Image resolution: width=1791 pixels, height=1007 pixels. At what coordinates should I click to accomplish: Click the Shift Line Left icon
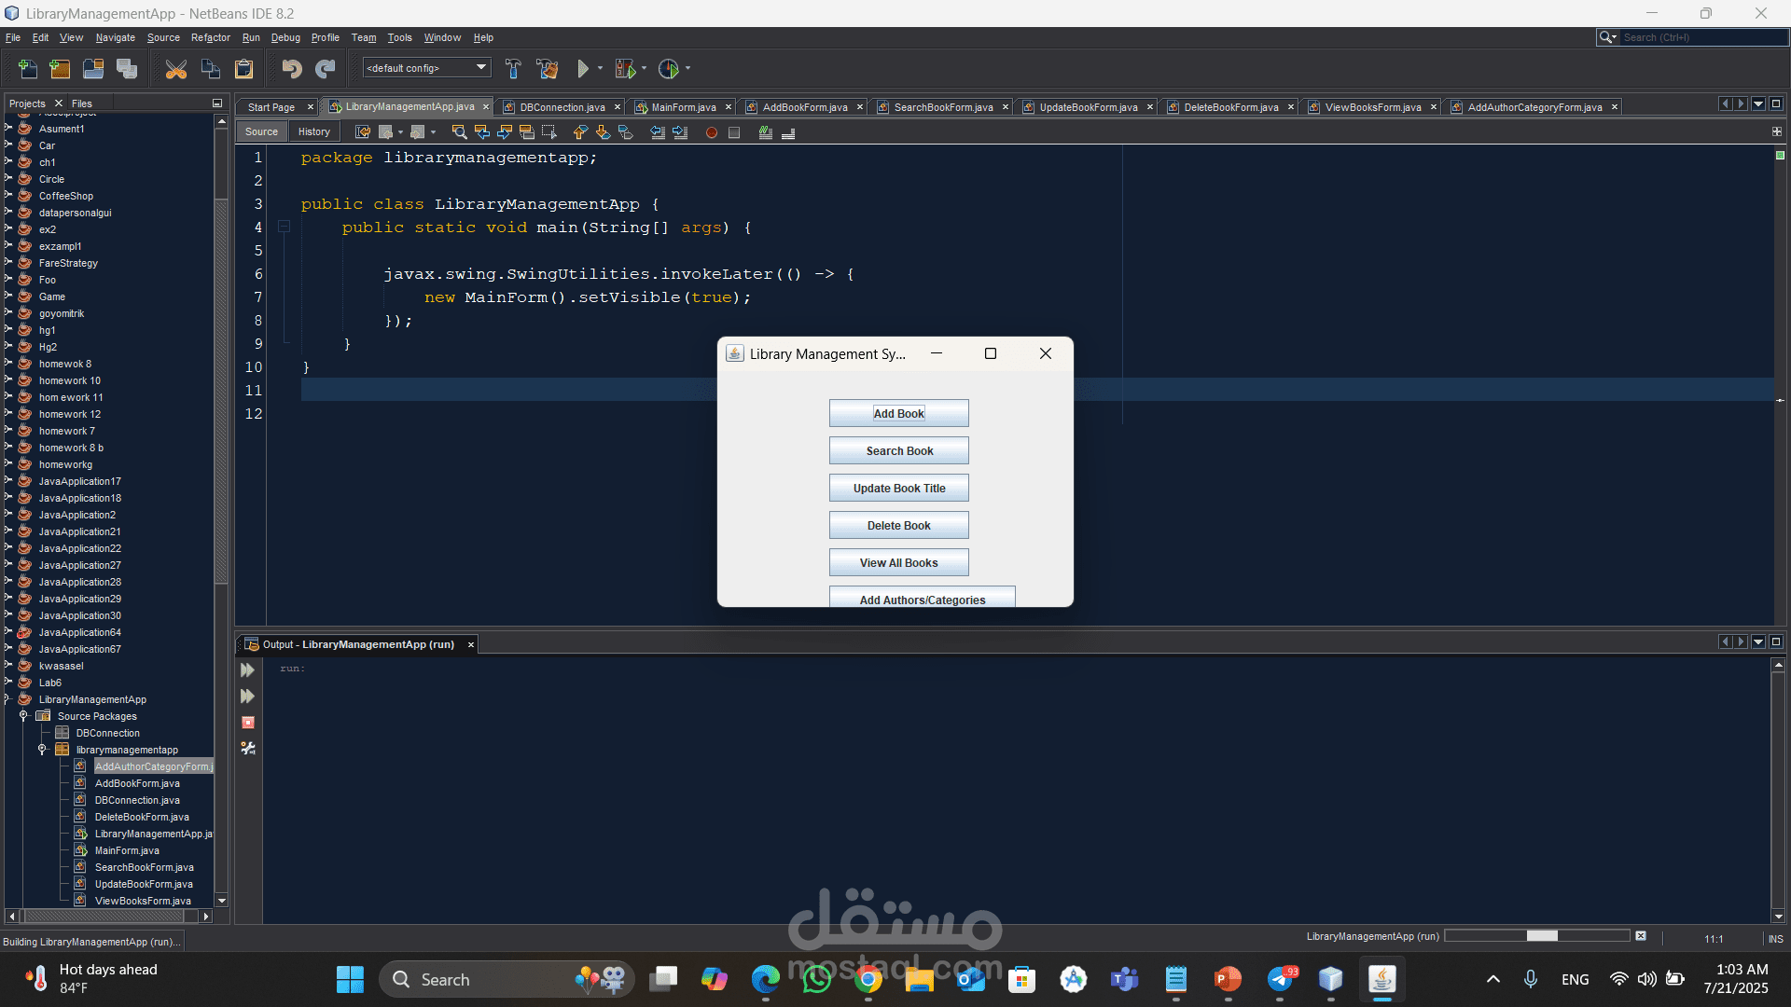pyautogui.click(x=658, y=132)
